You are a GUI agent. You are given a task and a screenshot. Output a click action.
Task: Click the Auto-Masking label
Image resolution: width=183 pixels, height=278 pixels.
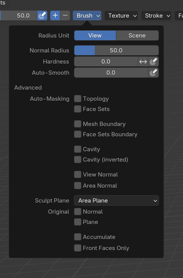49,99
